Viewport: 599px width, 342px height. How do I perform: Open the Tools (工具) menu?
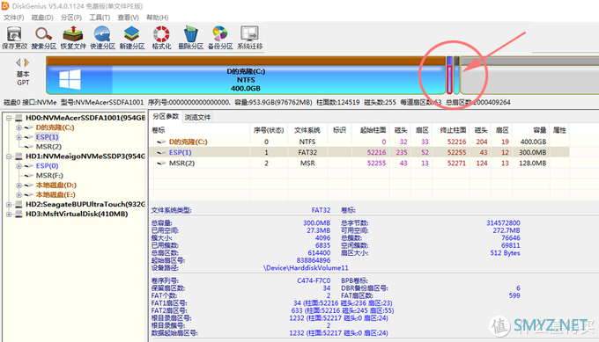[x=100, y=18]
